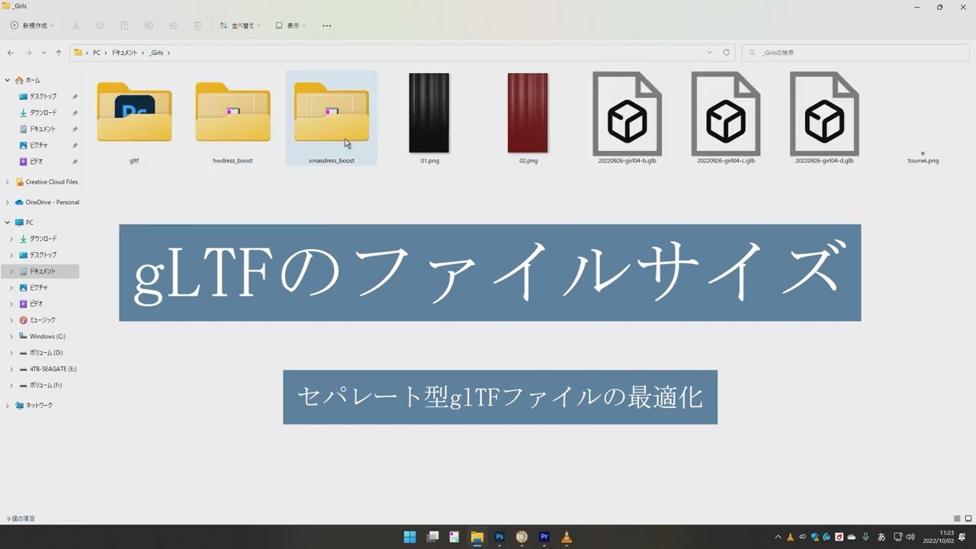
Task: Select the xmasdress_boost folder
Action: point(332,117)
